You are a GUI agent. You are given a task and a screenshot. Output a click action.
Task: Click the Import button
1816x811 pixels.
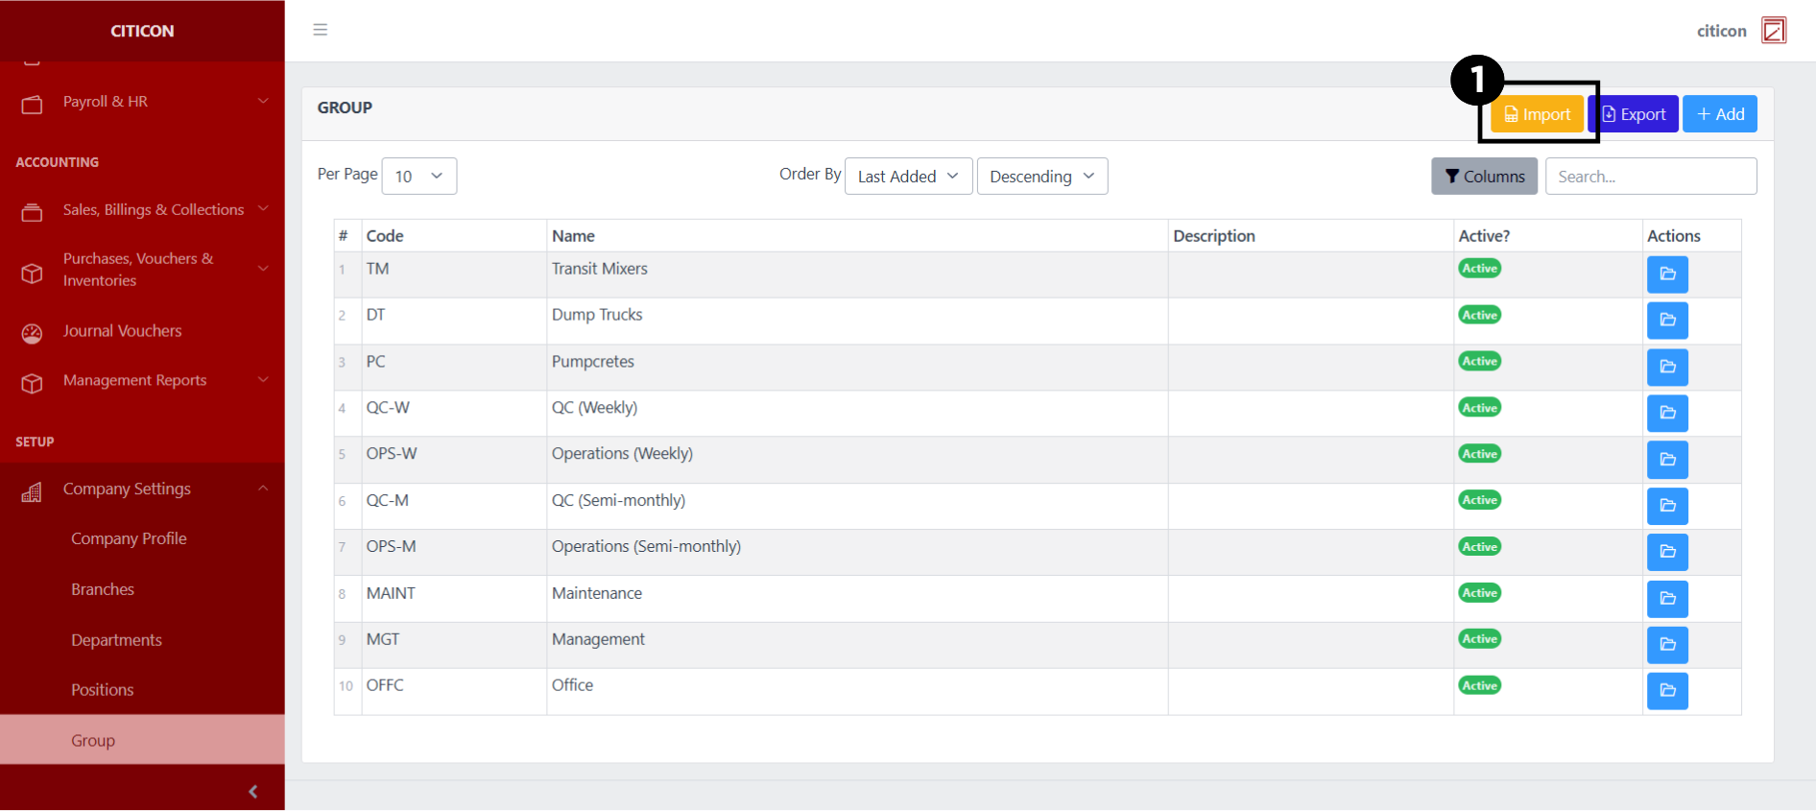point(1537,114)
